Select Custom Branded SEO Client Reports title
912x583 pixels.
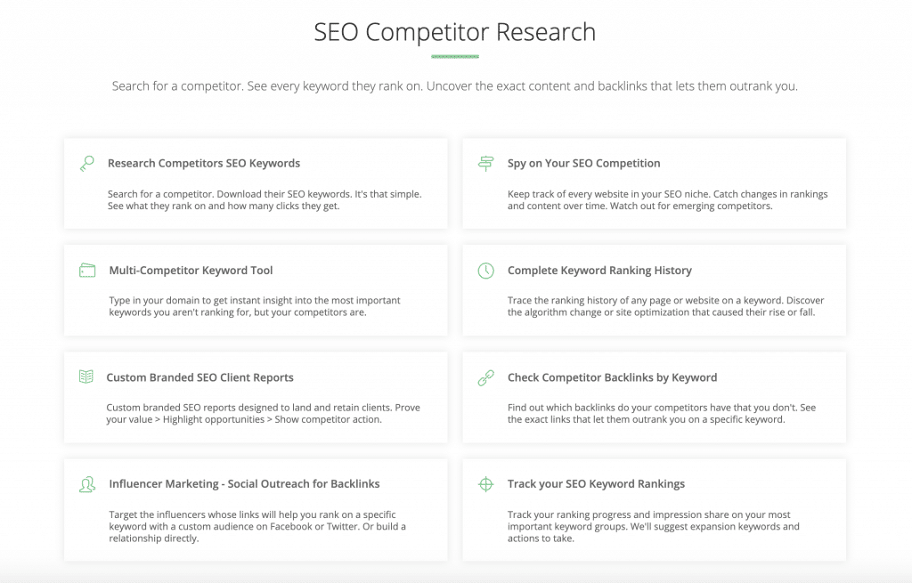point(199,377)
